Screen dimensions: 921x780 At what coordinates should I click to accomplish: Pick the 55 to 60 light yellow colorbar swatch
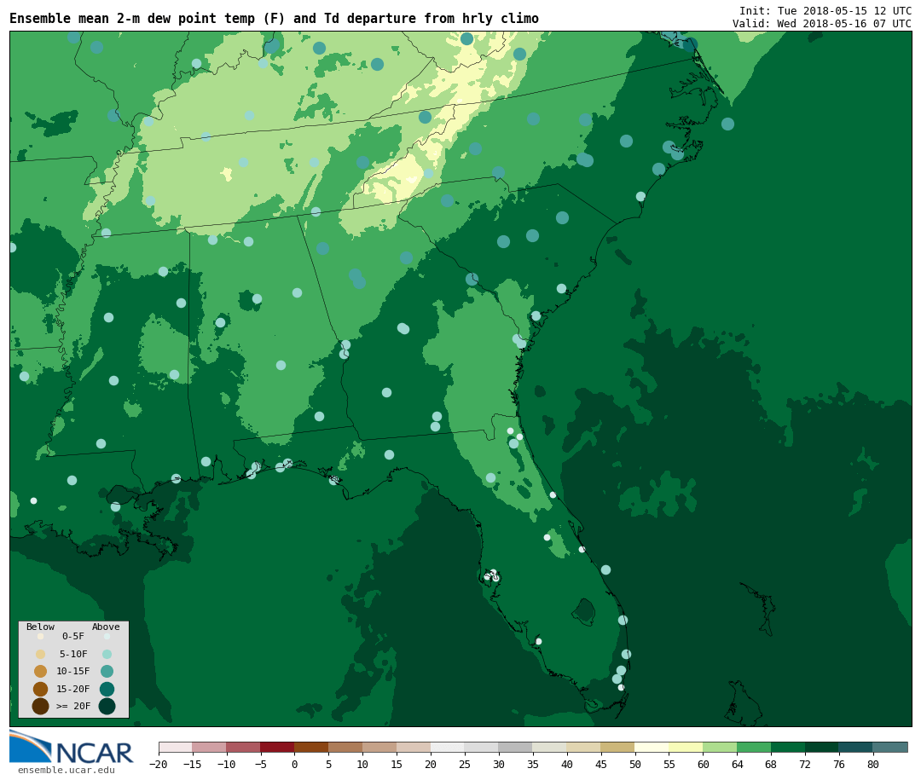tap(686, 747)
